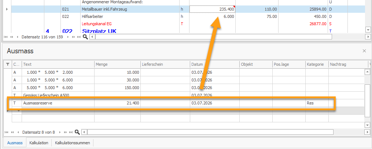372x149 pixels.
Task: Go to first record in Datensatz 116 von 159 navigator
Action: coord(6,37)
